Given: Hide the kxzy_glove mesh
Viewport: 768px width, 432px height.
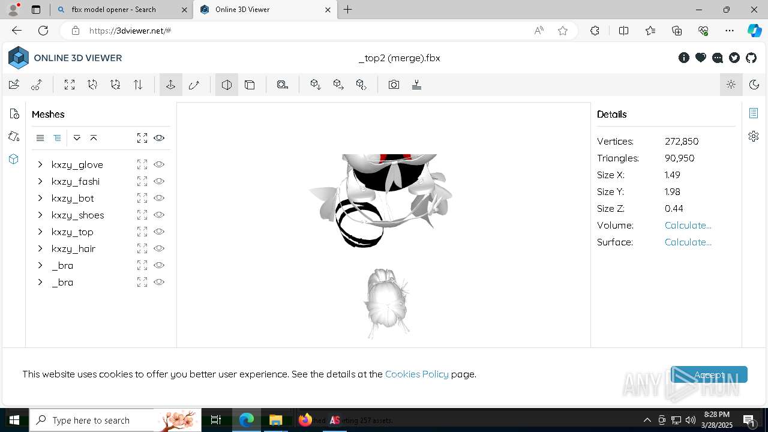Looking at the screenshot, I should pos(159,164).
